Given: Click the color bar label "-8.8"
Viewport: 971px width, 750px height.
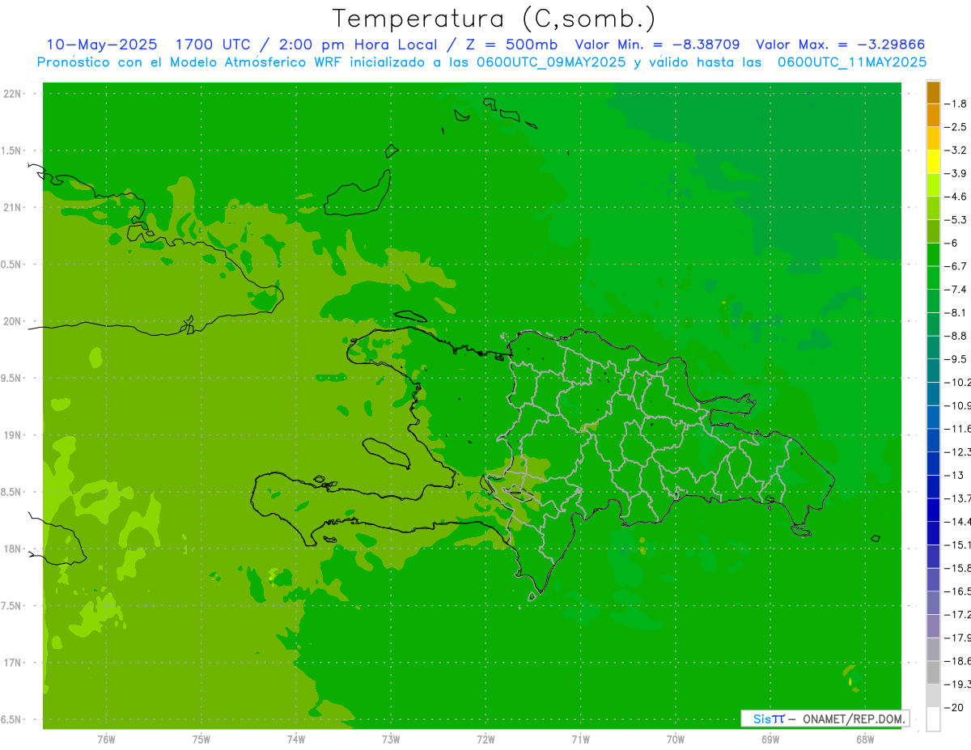Looking at the screenshot, I should tap(956, 336).
